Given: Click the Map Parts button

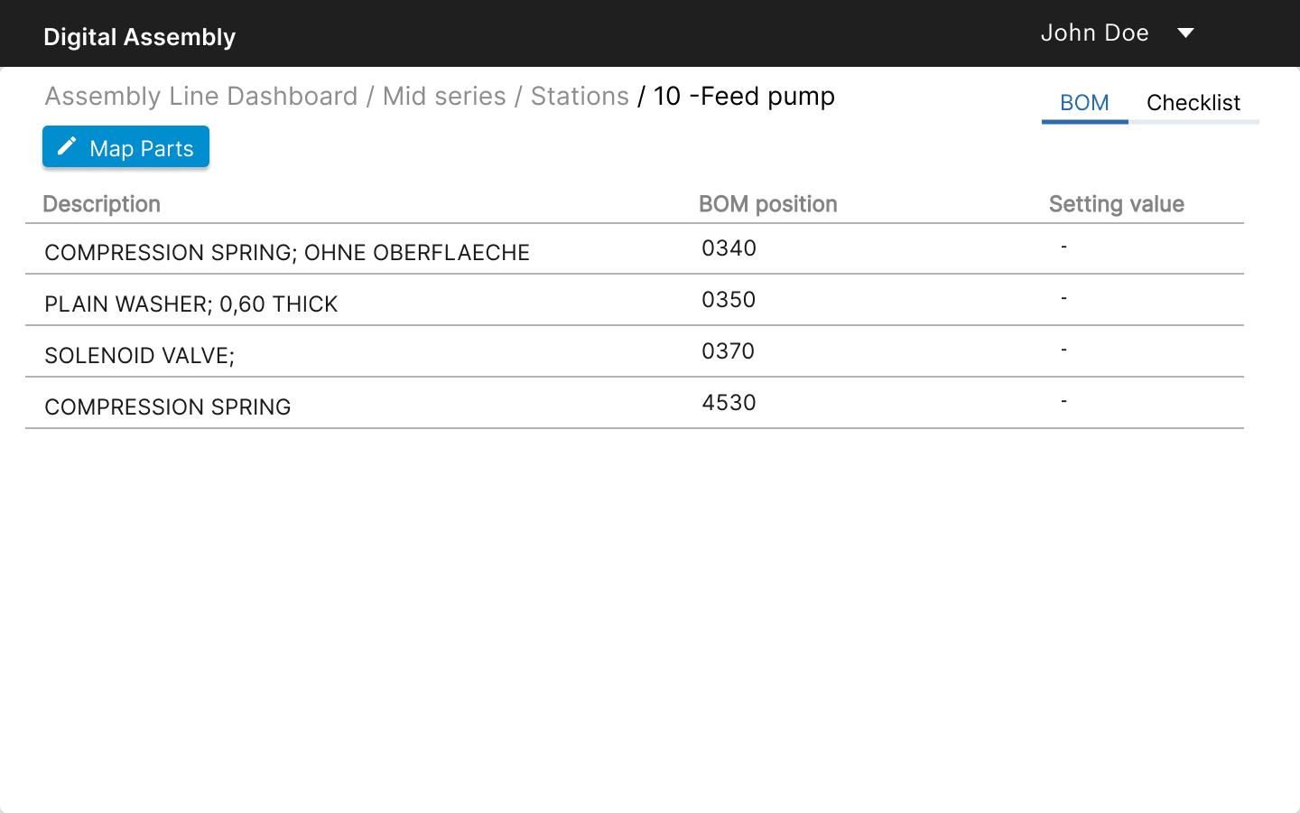Looking at the screenshot, I should coord(125,146).
